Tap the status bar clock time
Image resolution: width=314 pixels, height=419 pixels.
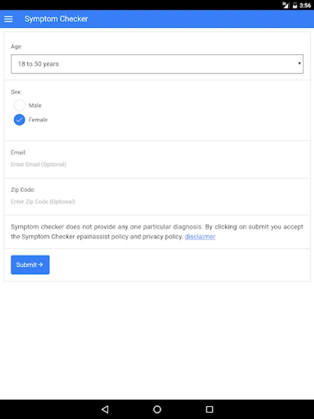305,5
